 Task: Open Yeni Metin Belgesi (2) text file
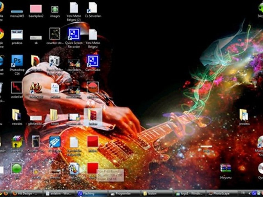click(x=74, y=7)
